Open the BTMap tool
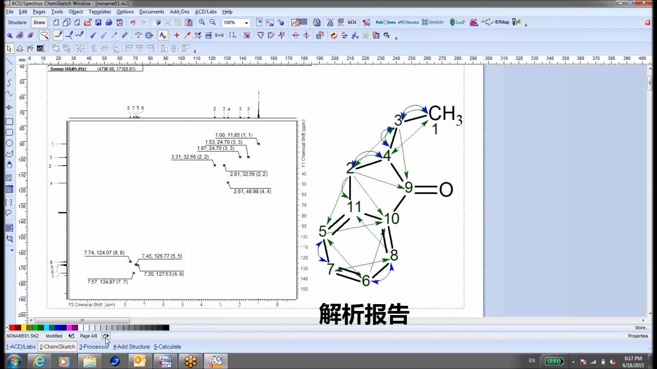Viewport: 657px width, 369px height. [x=495, y=23]
